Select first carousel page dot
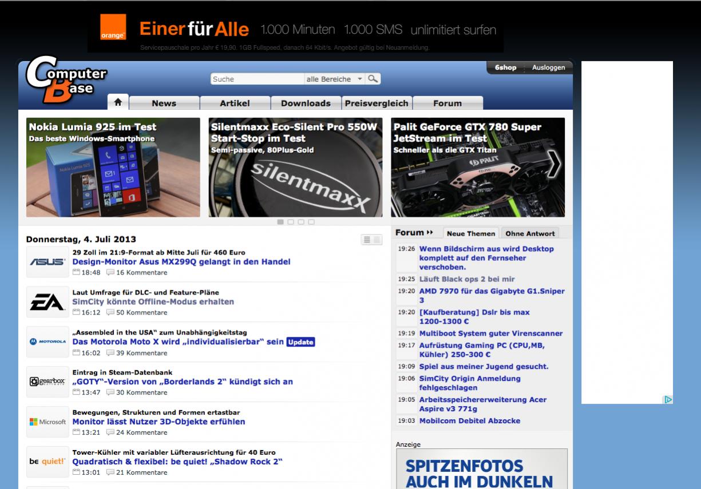The width and height of the screenshot is (701, 489). click(x=281, y=222)
